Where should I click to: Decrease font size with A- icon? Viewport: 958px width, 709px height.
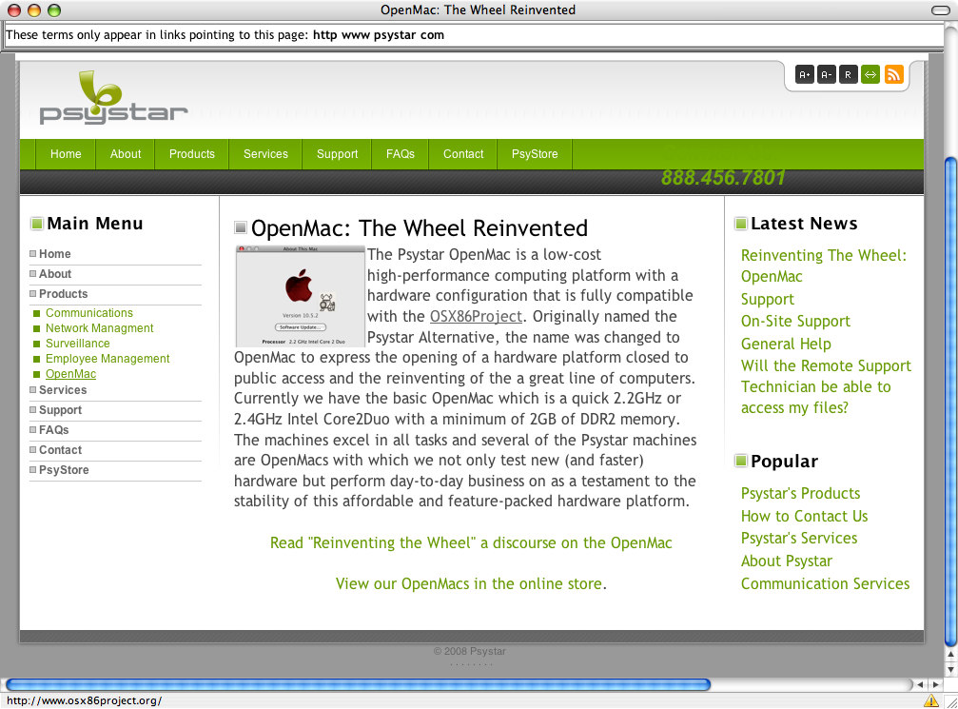[x=826, y=74]
